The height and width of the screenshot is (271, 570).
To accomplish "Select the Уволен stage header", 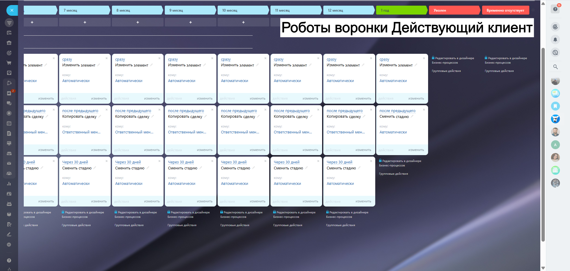I will (454, 10).
